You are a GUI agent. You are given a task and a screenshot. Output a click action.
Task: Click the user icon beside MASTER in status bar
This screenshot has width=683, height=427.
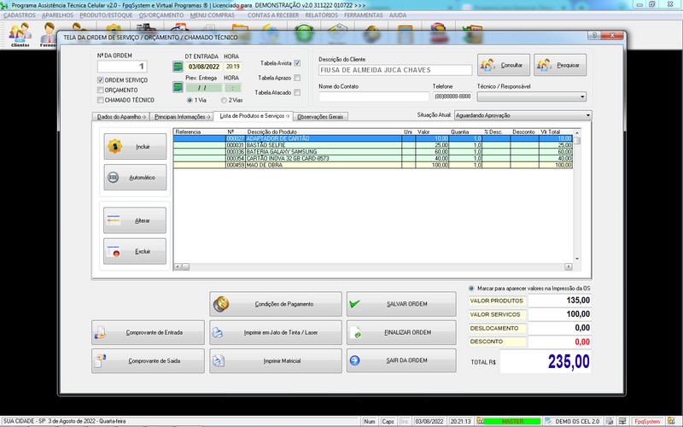(x=480, y=421)
